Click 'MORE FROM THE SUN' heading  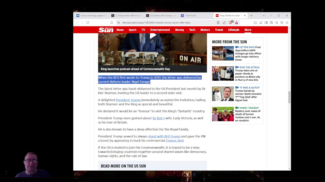229,42
